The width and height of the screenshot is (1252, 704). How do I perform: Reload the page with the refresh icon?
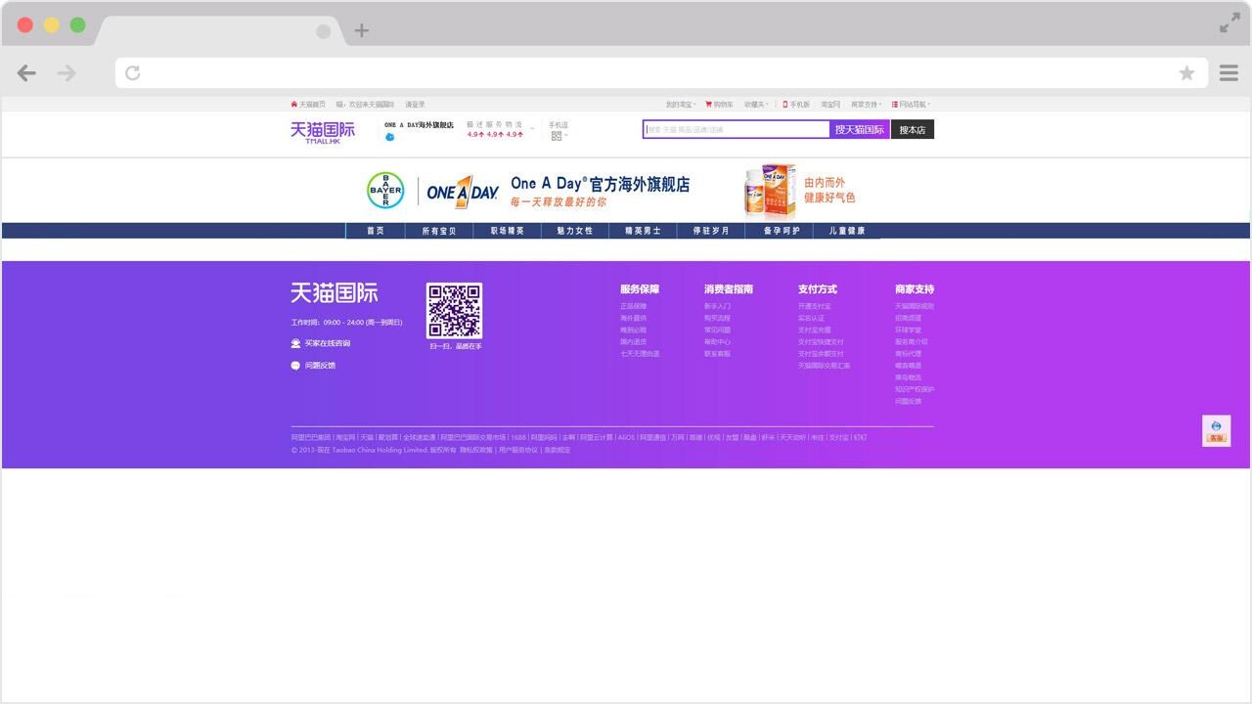tap(133, 73)
